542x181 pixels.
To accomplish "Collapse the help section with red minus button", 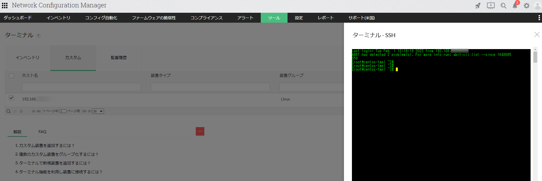I will [200, 131].
